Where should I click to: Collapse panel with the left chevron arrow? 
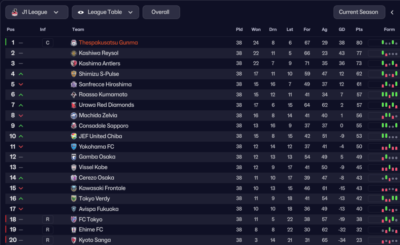(392, 12)
